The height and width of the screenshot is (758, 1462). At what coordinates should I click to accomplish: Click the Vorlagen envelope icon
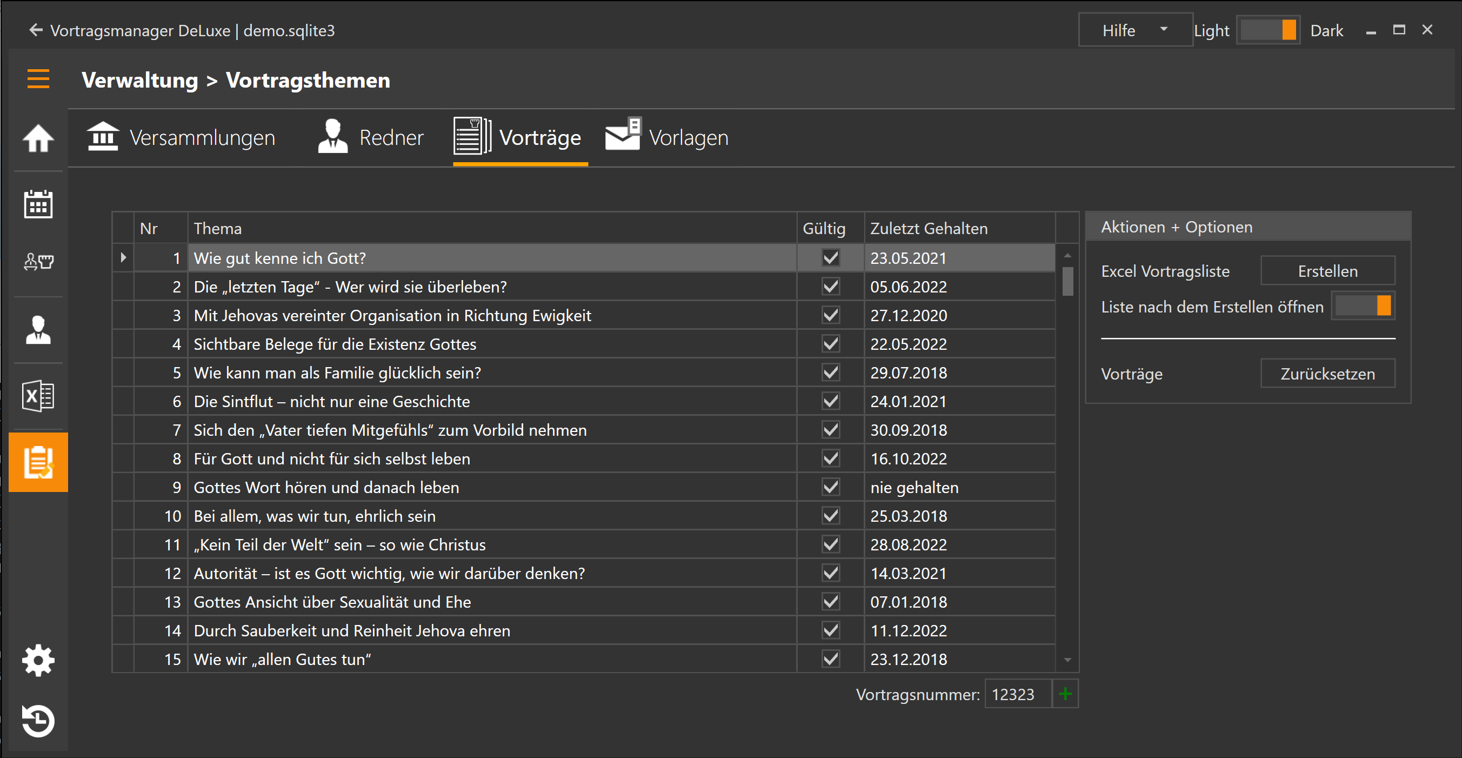(x=623, y=135)
